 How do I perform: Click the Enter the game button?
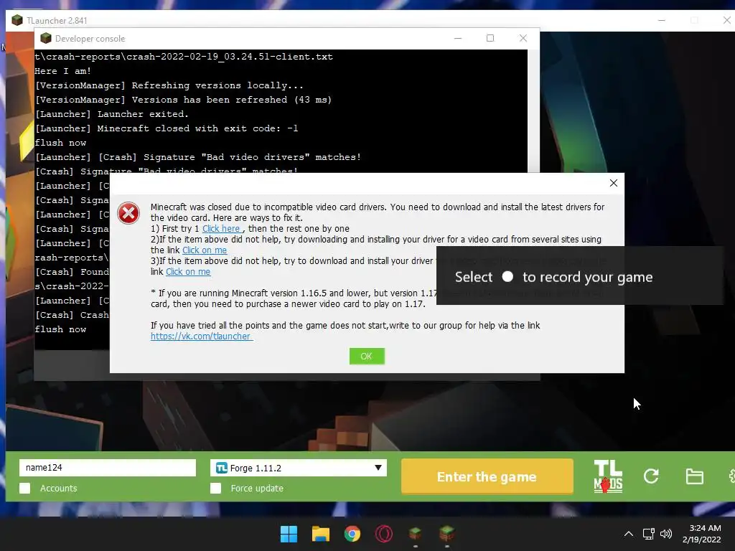click(487, 476)
